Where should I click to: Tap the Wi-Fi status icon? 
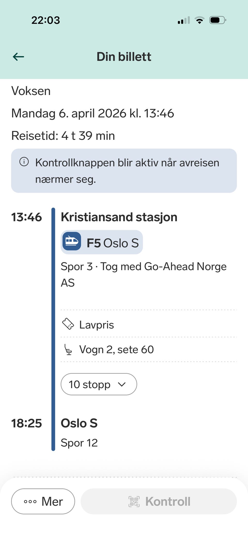tap(199, 20)
